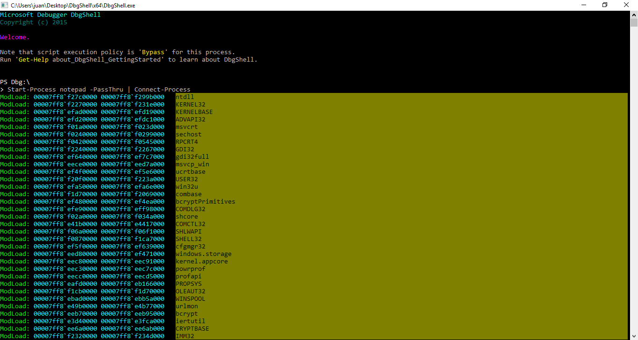The height and width of the screenshot is (340, 638).
Task: Click the 'sechost' module name
Action: click(x=189, y=135)
